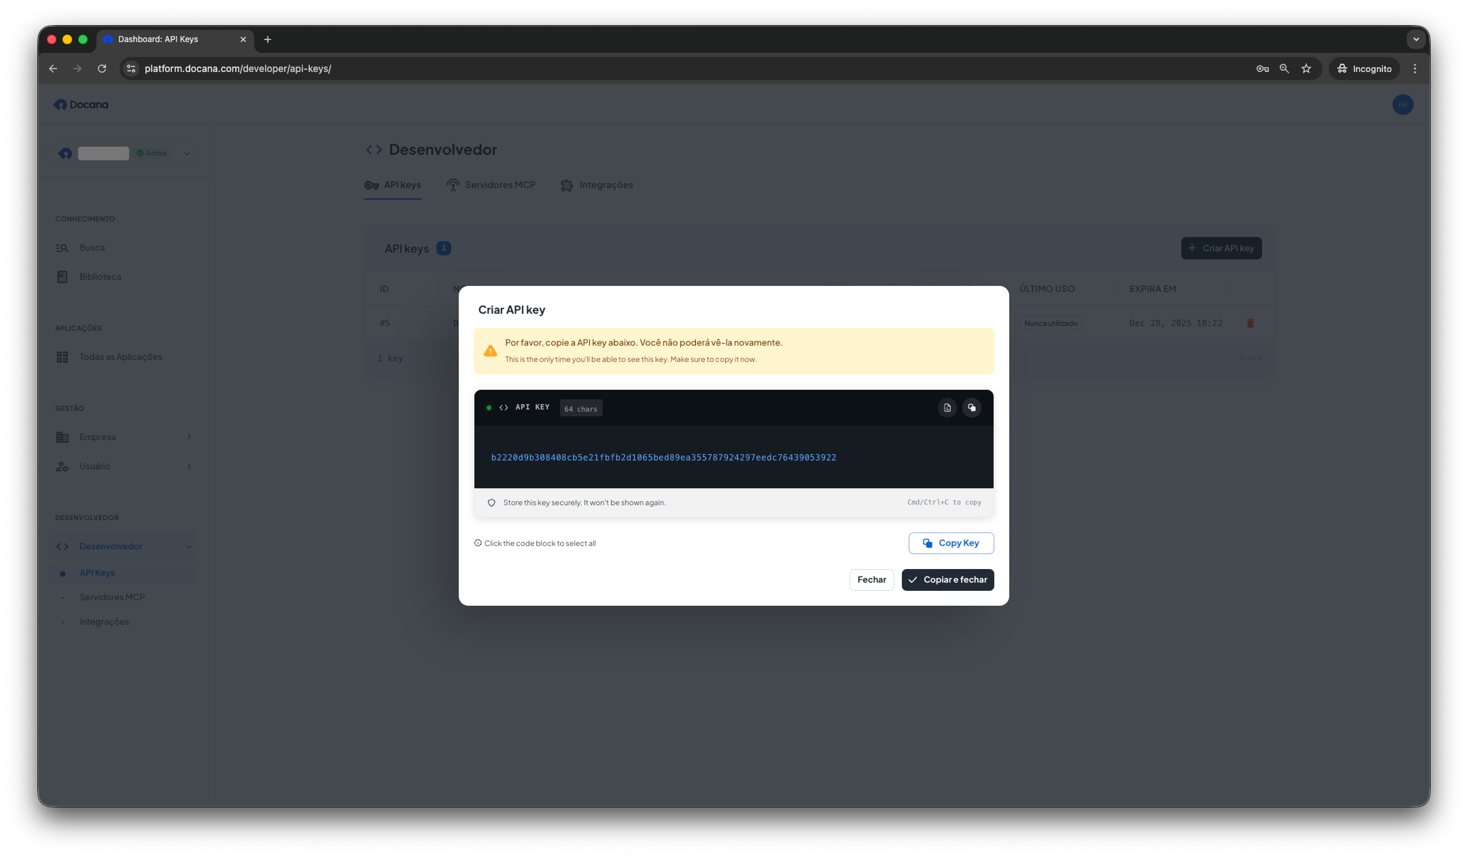Delete the API key row with trash icon
Image resolution: width=1468 pixels, height=857 pixels.
[x=1250, y=323]
